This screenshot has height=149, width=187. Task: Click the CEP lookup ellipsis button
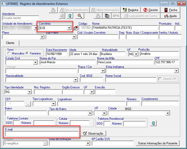click(x=28, y=104)
